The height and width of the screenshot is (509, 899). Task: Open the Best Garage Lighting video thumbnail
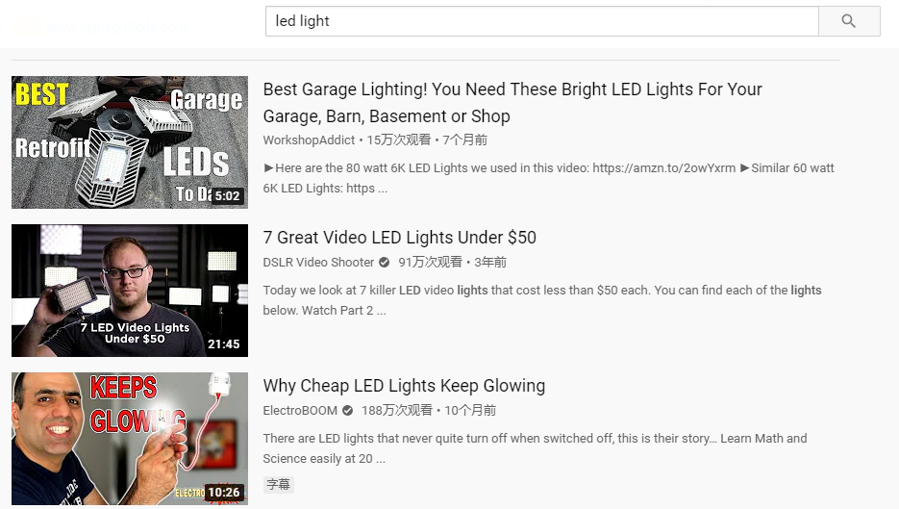click(129, 142)
